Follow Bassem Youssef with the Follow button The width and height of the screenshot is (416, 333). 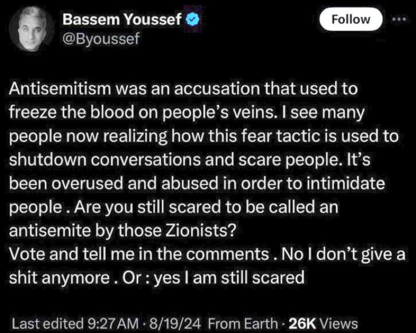point(351,19)
